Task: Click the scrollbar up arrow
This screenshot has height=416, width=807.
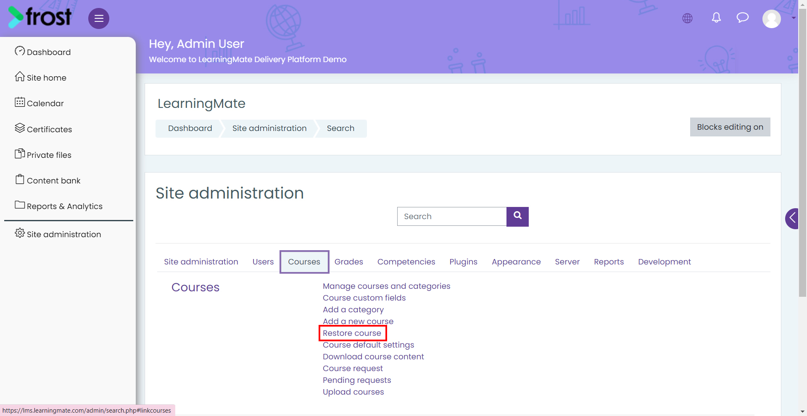Action: tap(802, 4)
